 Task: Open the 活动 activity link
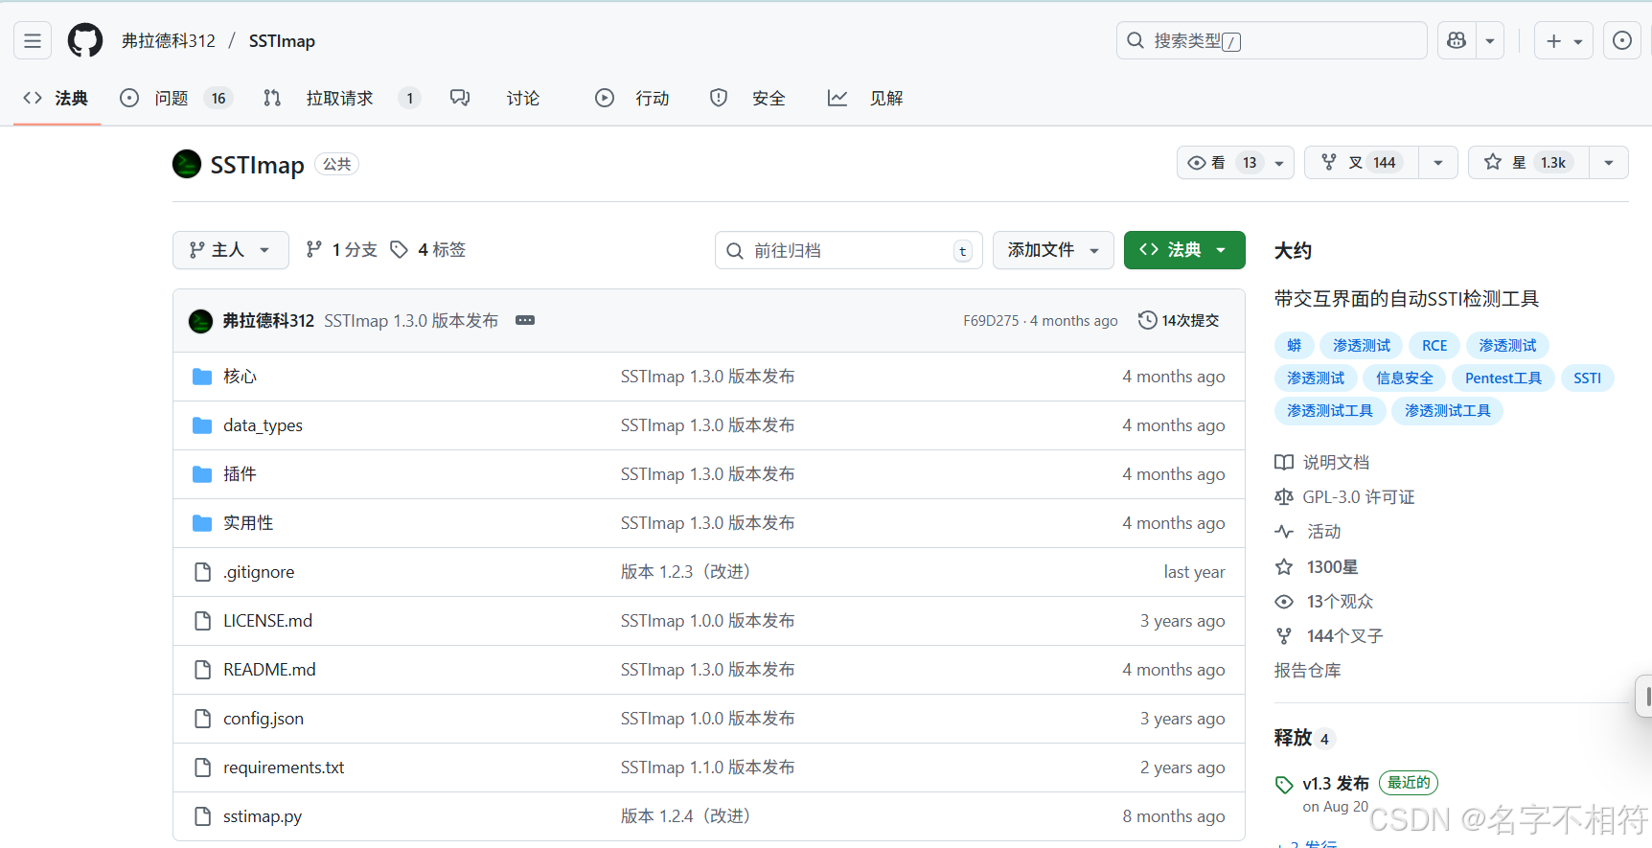coord(1308,532)
